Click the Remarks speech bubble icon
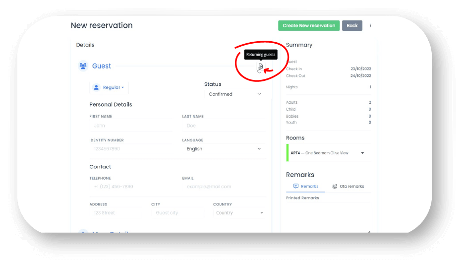The image size is (463, 269). click(295, 186)
